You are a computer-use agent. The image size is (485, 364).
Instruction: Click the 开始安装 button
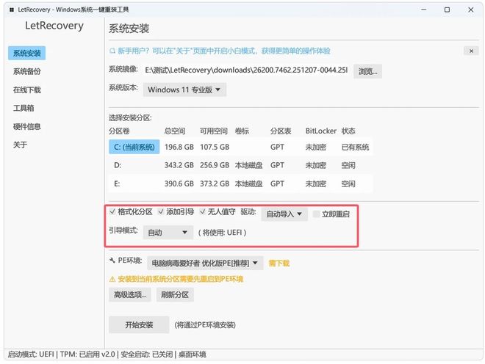139,325
